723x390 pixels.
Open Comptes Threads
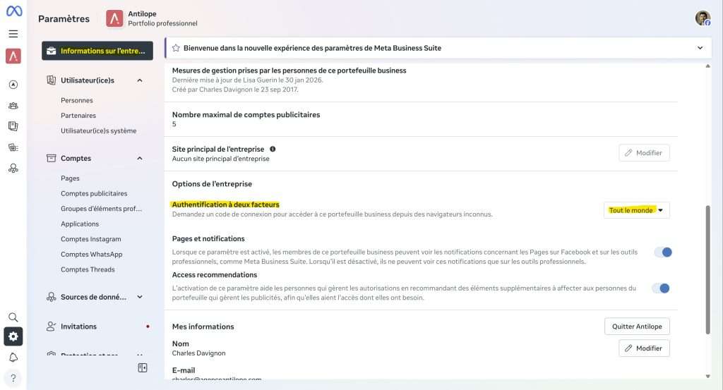coord(88,269)
